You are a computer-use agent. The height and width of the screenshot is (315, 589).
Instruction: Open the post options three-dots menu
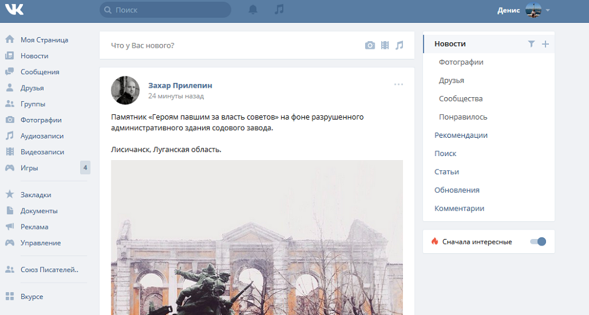point(399,85)
